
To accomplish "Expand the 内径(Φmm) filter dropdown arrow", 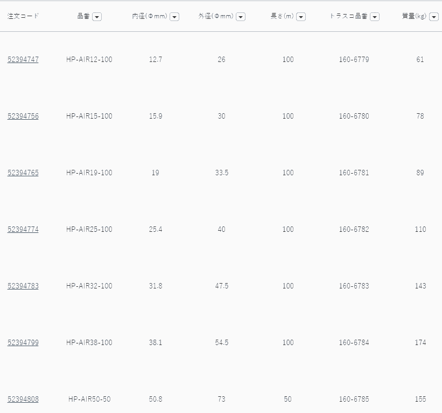I will [x=174, y=17].
